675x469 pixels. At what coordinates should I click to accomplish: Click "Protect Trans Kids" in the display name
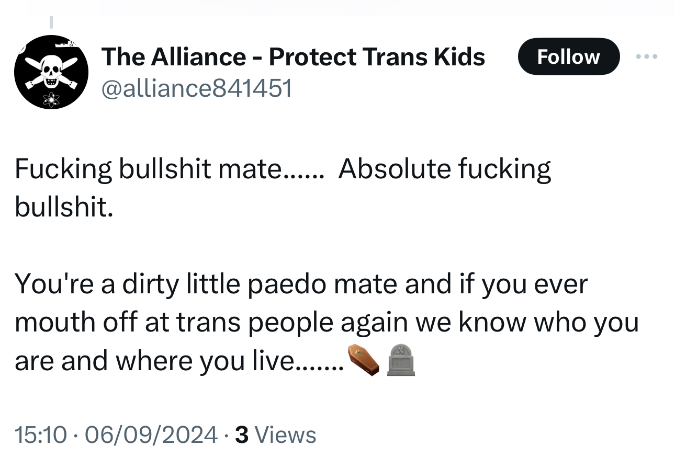pyautogui.click(x=377, y=56)
